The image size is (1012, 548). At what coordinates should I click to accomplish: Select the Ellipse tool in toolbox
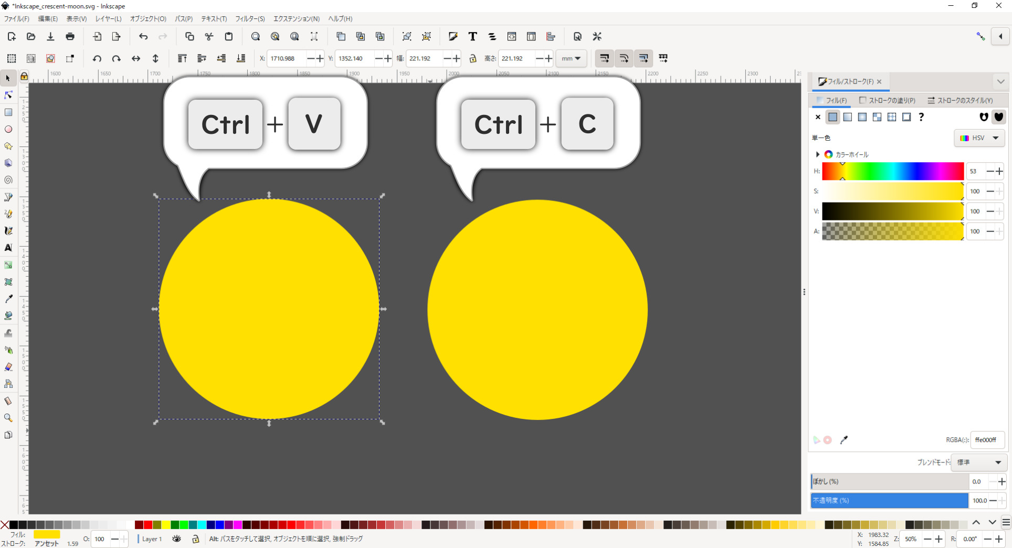[8, 129]
